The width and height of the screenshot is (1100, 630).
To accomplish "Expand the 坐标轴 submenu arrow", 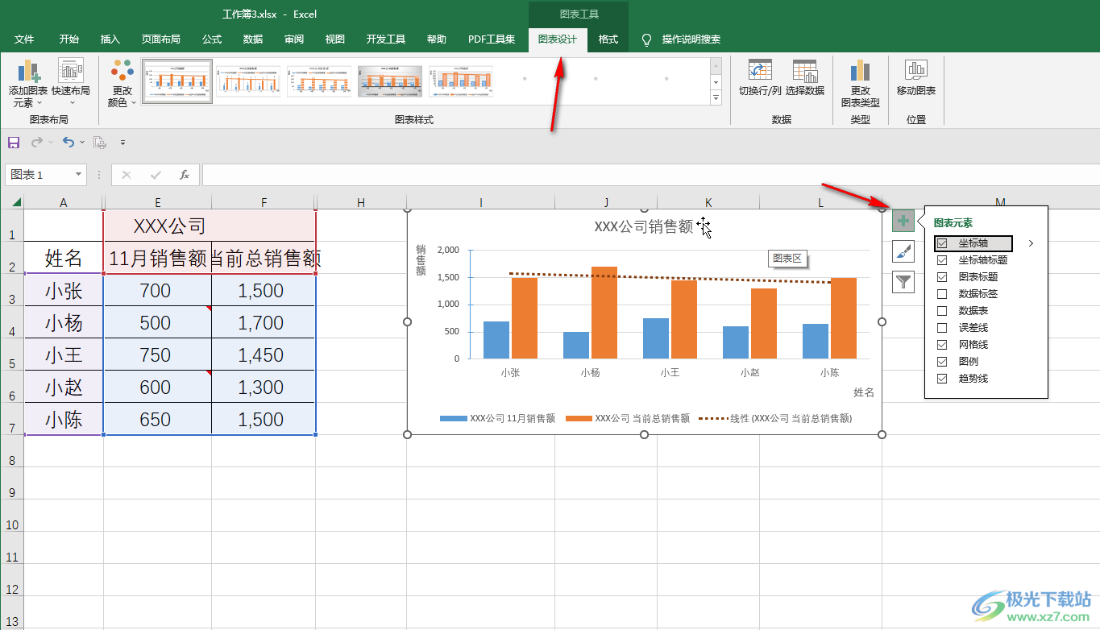I will (x=1030, y=242).
